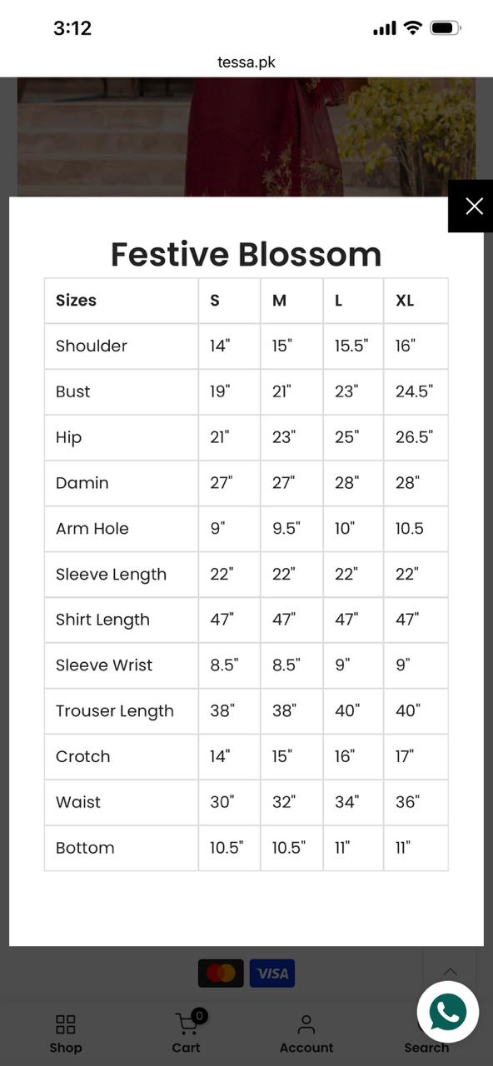Image resolution: width=493 pixels, height=1066 pixels.
Task: Click the scroll-to-top arrow button
Action: pos(450,972)
